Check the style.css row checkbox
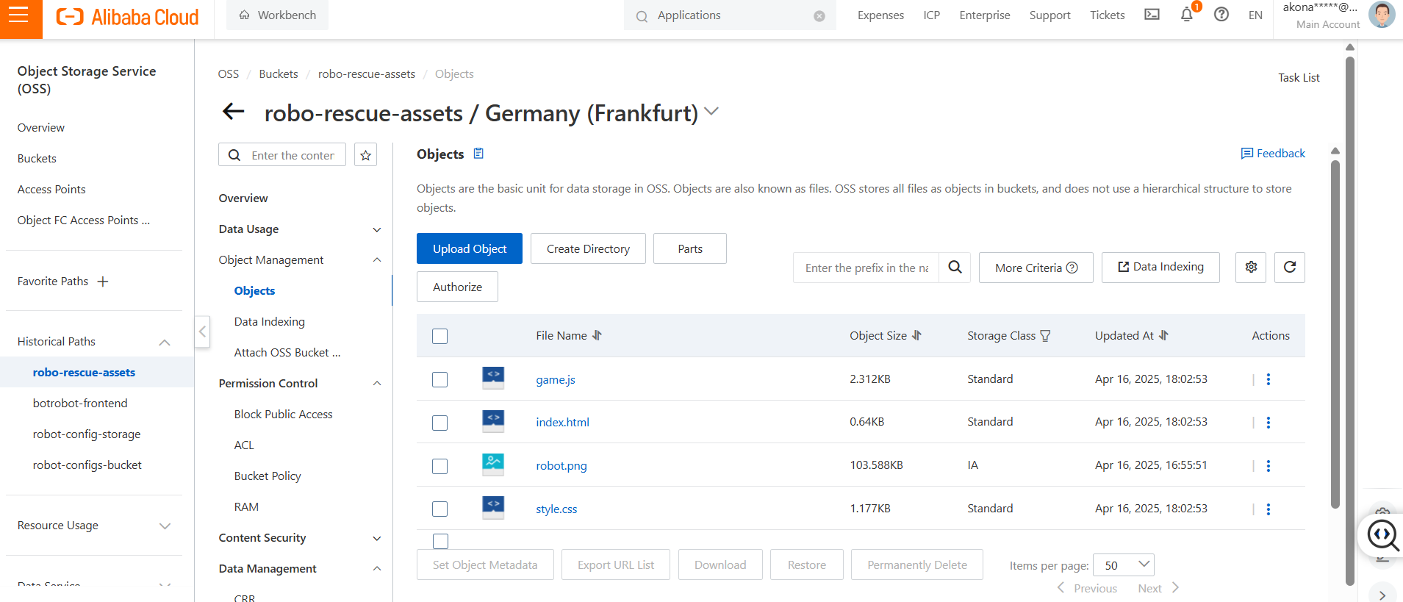This screenshot has width=1403, height=602. click(x=439, y=509)
